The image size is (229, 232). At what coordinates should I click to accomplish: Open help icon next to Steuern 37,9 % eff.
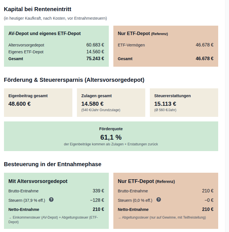[51, 200]
